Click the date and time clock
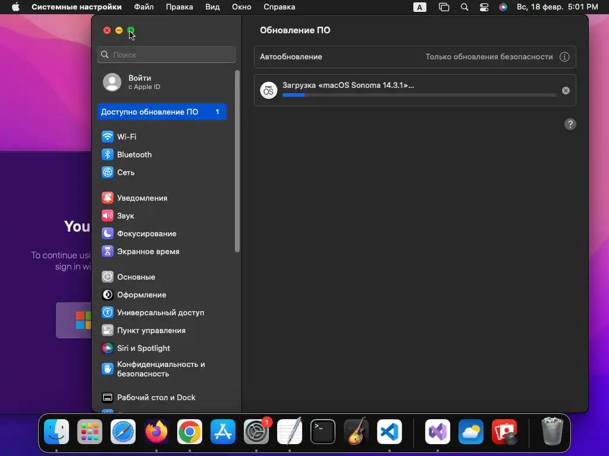 [x=557, y=7]
